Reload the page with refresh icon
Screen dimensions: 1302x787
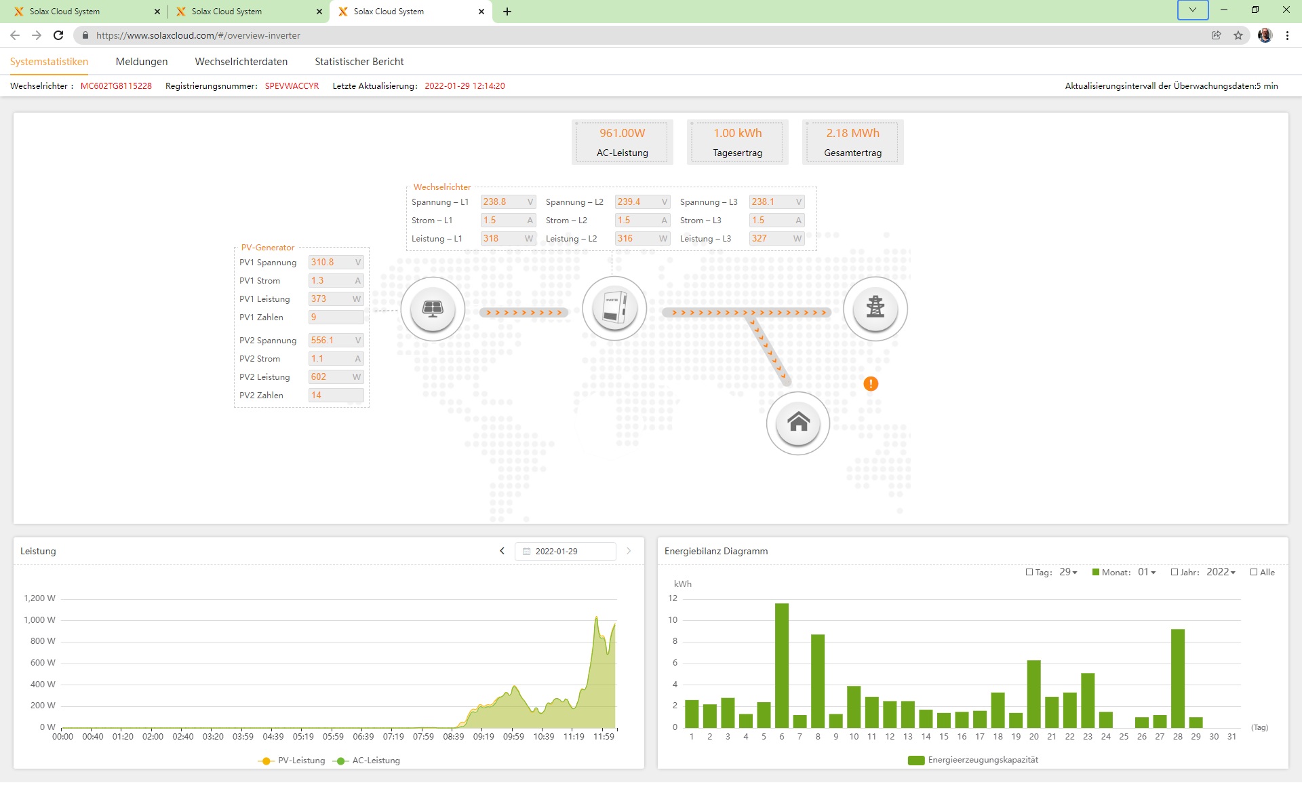[58, 35]
